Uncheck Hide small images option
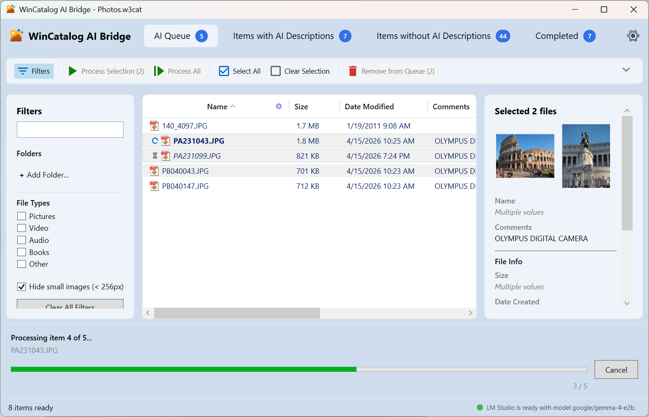This screenshot has width=649, height=417. [x=22, y=287]
